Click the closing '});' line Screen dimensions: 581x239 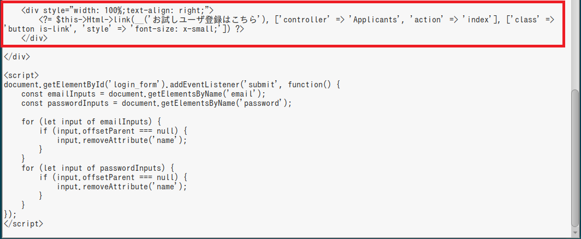coord(10,214)
